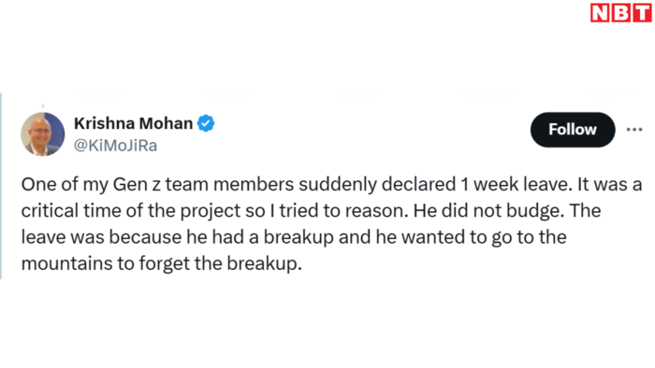Click the word "mountains" in the tweet
This screenshot has height=368, width=655.
pos(66,263)
